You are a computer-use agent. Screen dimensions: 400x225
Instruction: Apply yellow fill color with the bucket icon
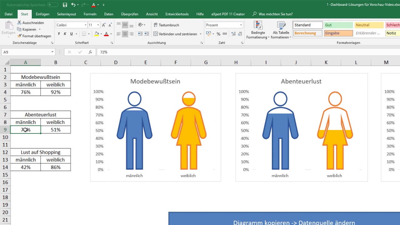pyautogui.click(x=97, y=34)
